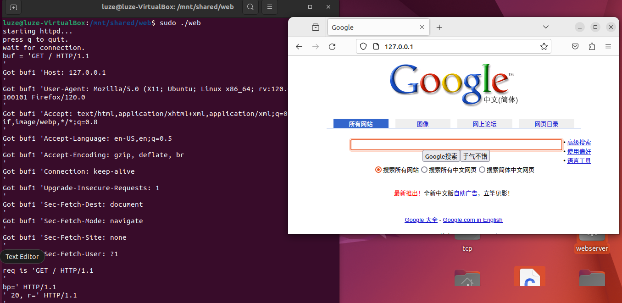The width and height of the screenshot is (622, 303).
Task: Click the 'Sec-Fetch-Mode: navigate' line
Action: pyautogui.click(x=73, y=221)
